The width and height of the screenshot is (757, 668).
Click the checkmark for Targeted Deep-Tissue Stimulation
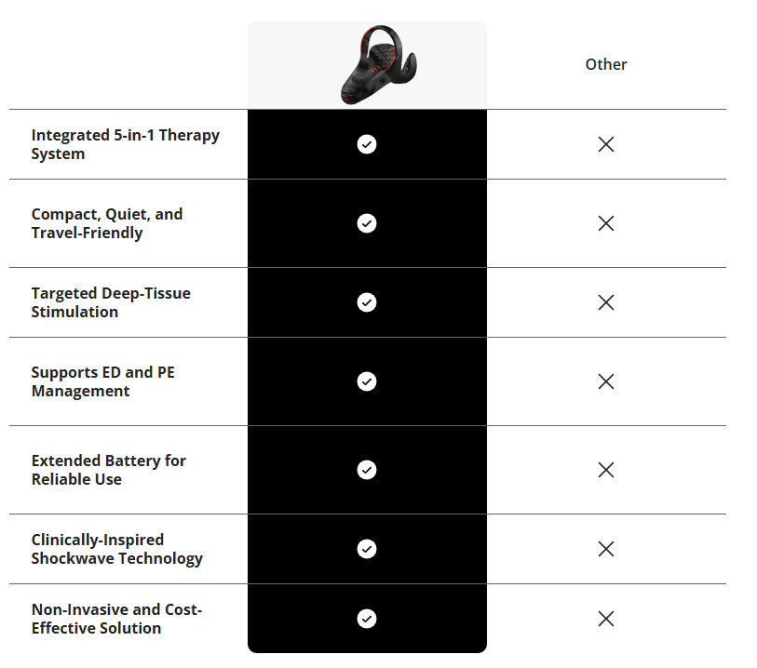367,302
